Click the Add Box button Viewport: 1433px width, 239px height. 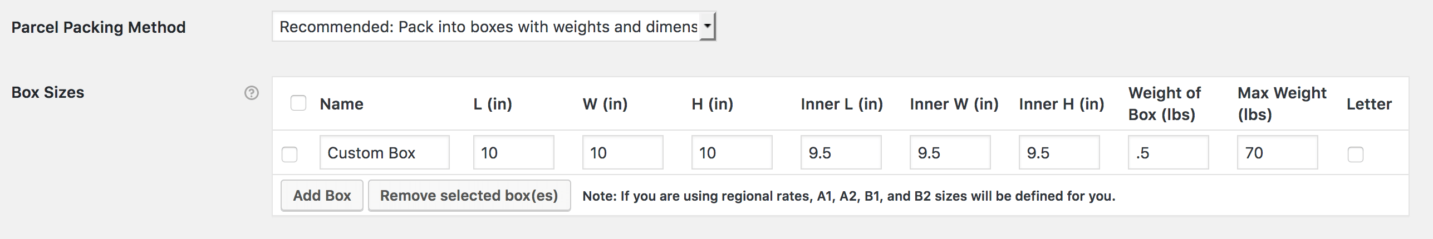click(x=322, y=196)
